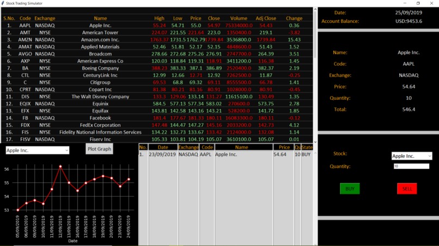This screenshot has height=246, width=439.
Task: Click the Exchange column header in stock table
Action: coord(45,18)
